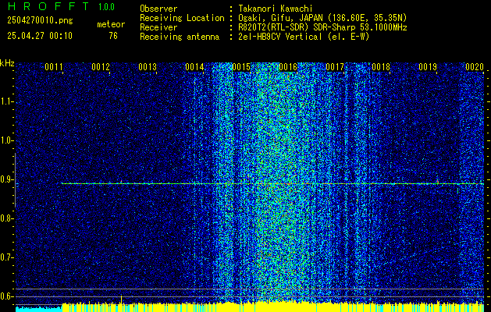Click the Receiving antenna label
This screenshot has height=312, width=491.
[x=180, y=37]
